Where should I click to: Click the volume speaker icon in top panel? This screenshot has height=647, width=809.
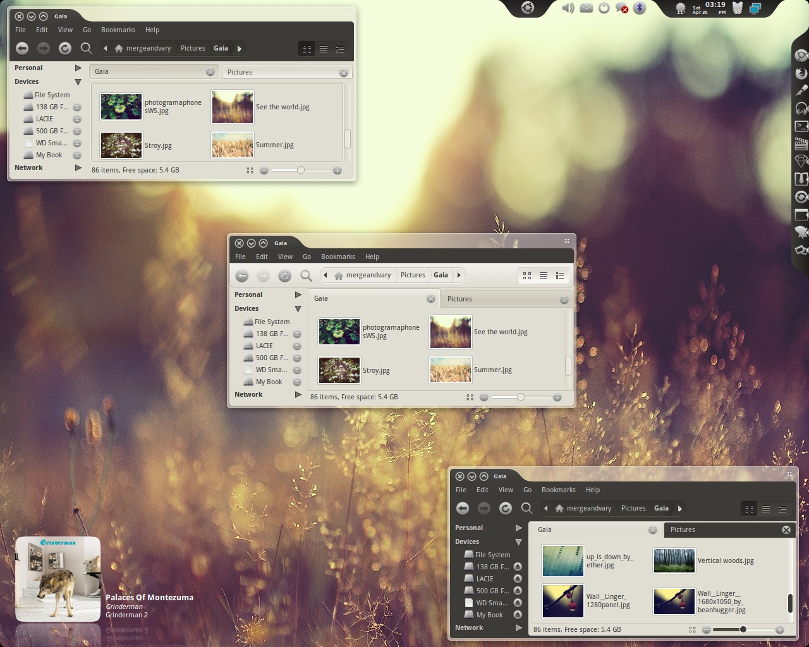[x=568, y=8]
